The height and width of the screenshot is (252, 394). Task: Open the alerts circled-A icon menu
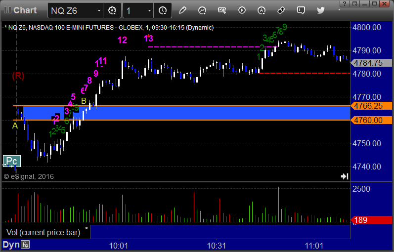coord(262,10)
